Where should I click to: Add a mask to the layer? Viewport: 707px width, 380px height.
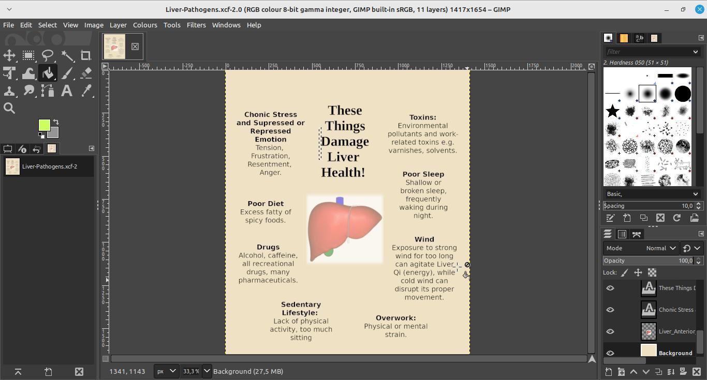click(x=684, y=372)
